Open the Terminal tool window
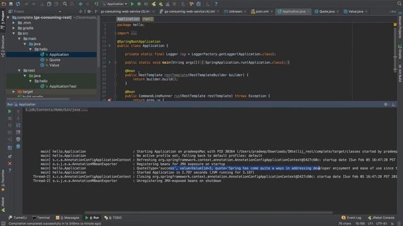Viewport: 403px width, 226px height. [41, 218]
